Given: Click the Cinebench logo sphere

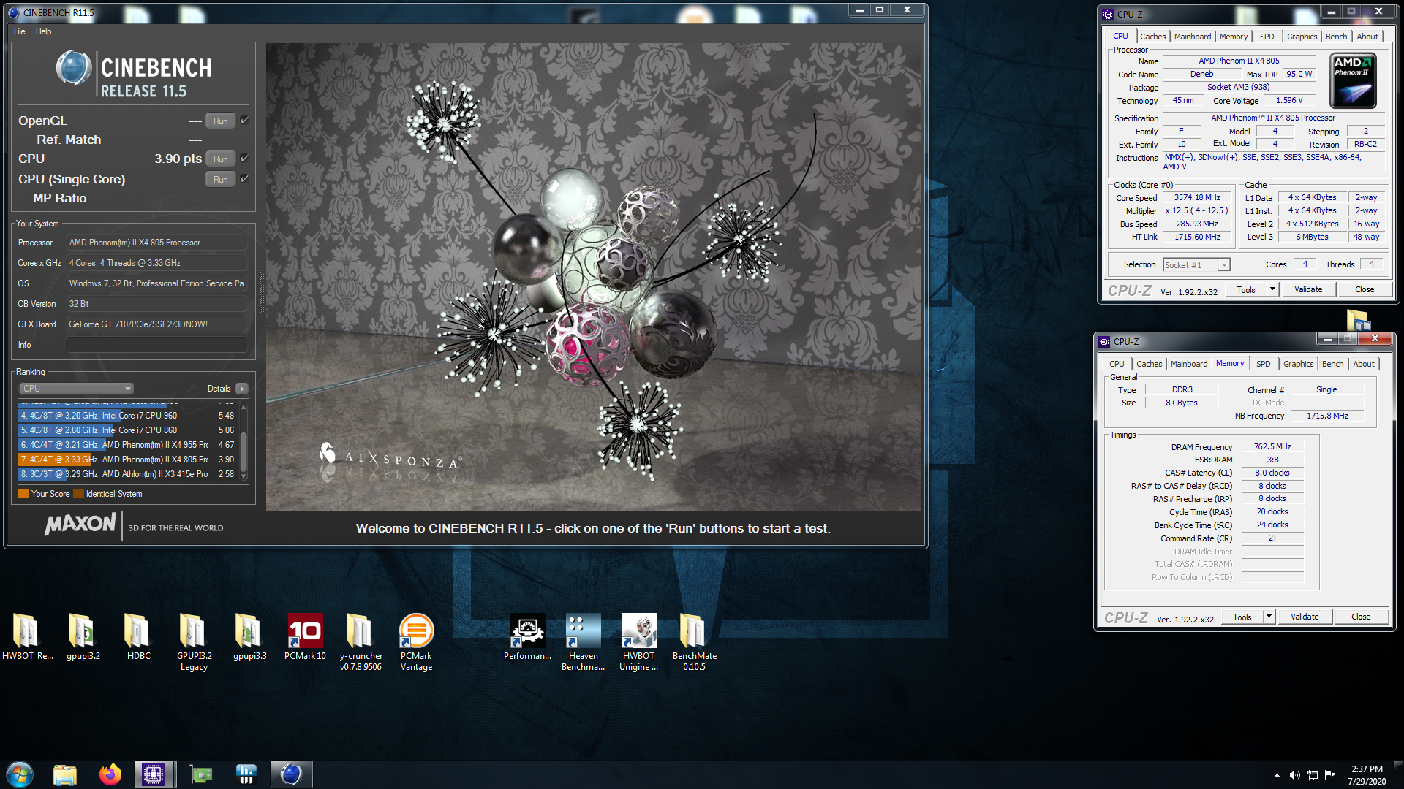Looking at the screenshot, I should click(73, 68).
